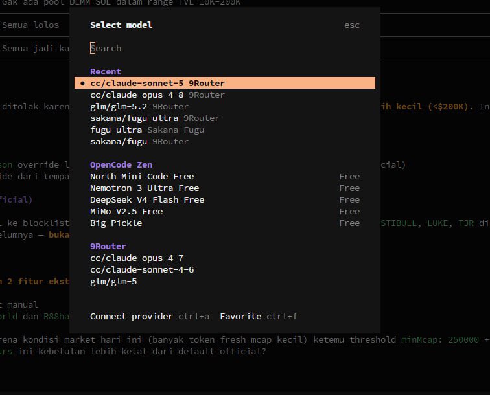This screenshot has width=490, height=395.
Task: Click 'minMcap: 250000' text in background
Action: click(x=440, y=339)
